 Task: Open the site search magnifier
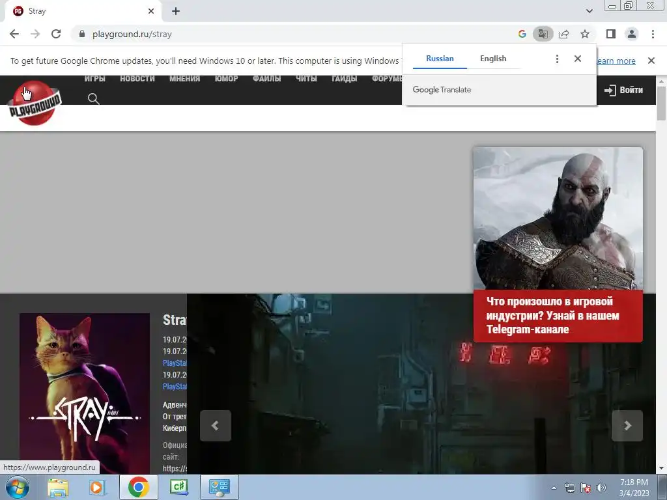(94, 99)
